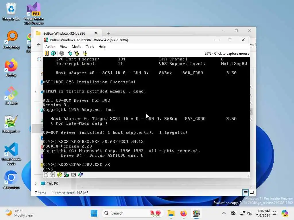294x220 pixels.
Task: Open 86Box settings via the gear toolbar icon
Action: 85,54
